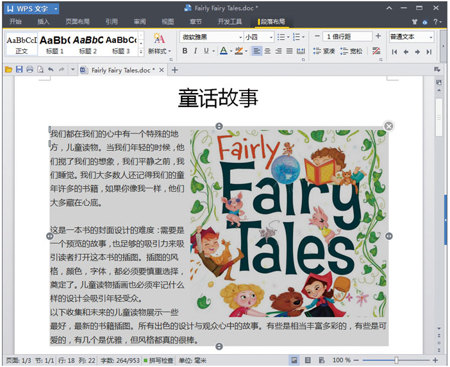Decrease line spacing with minus button
The width and height of the screenshot is (450, 367).
(317, 37)
